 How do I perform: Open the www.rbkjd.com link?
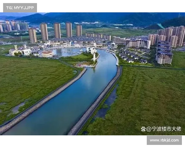point(164,140)
